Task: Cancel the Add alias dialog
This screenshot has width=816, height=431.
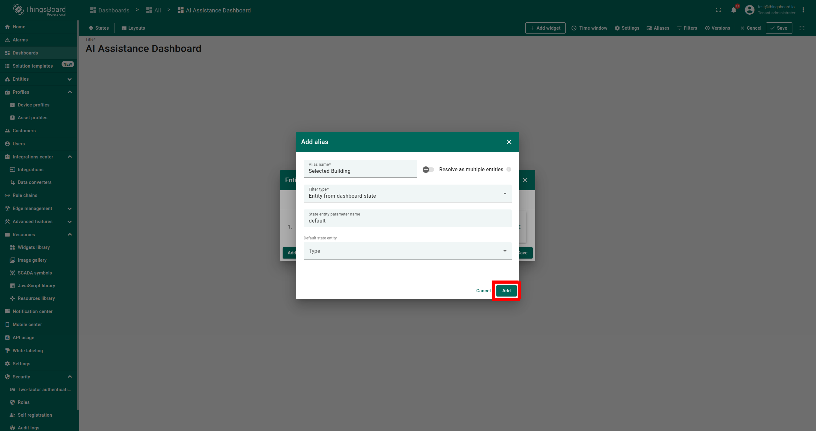Action: click(483, 291)
